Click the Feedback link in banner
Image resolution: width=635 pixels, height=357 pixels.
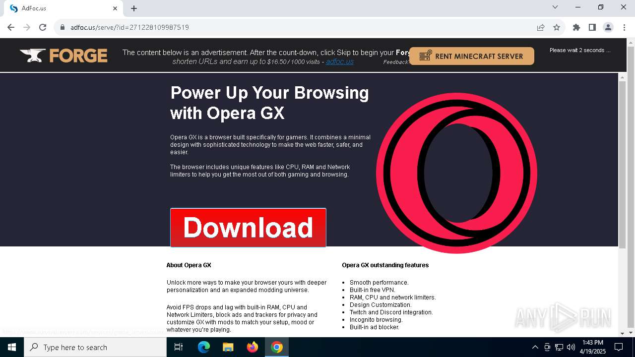[396, 62]
